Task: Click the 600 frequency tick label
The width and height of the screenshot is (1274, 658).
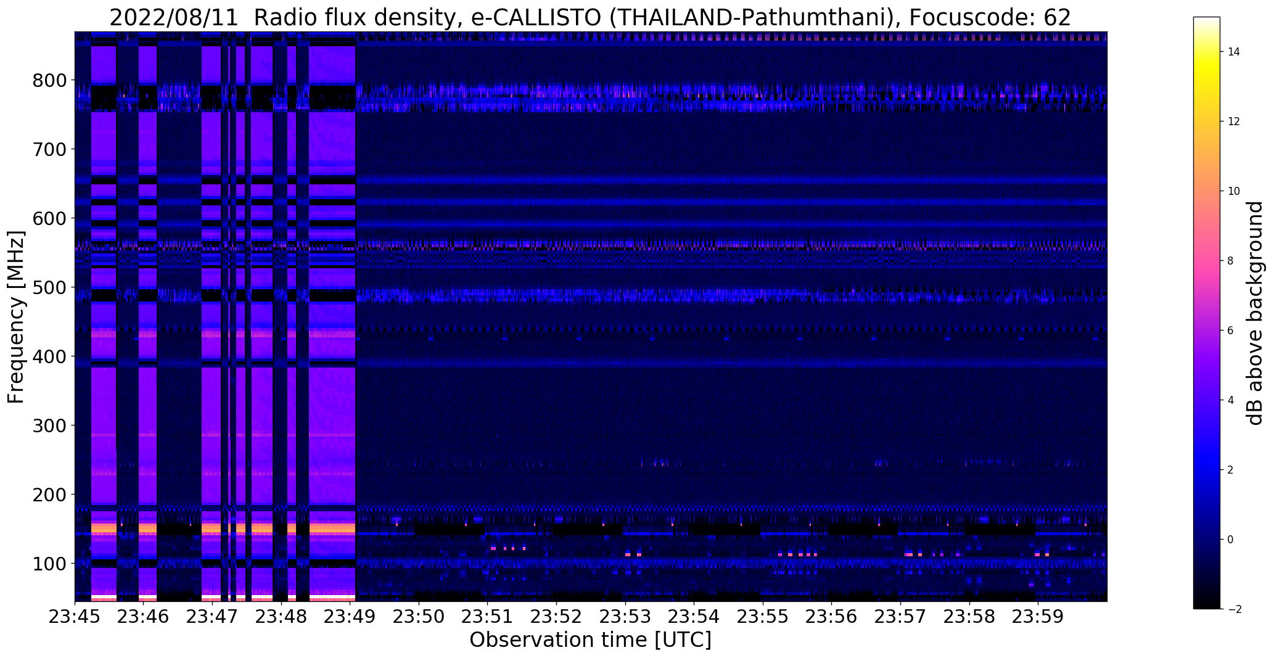Action: (49, 219)
